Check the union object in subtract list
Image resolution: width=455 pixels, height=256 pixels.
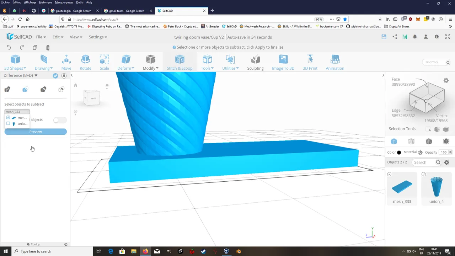point(8,124)
